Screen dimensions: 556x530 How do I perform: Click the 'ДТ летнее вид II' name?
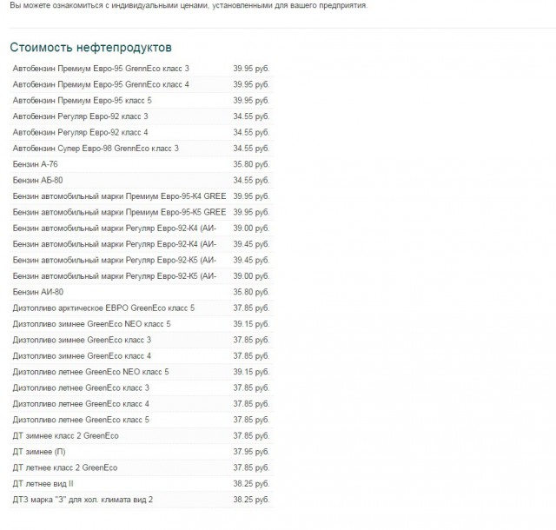coord(43,484)
